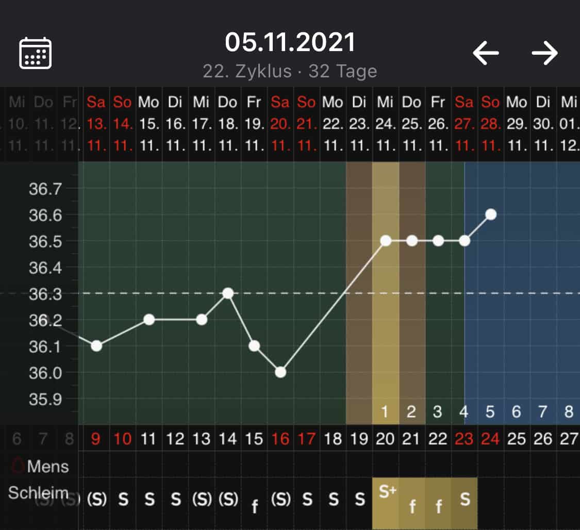Tap the red Mens drop icon
Image resolution: width=580 pixels, height=530 pixels.
coord(18,467)
